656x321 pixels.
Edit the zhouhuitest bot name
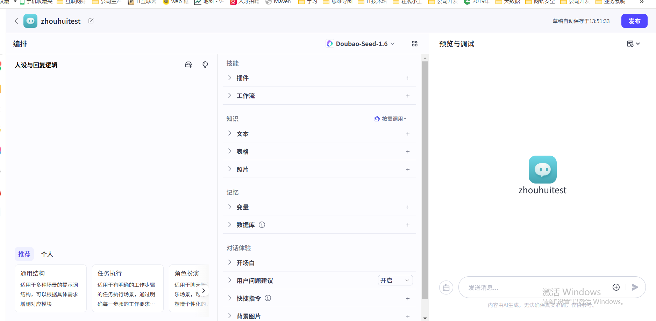[91, 21]
